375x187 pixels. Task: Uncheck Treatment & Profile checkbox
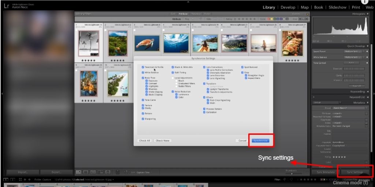tap(143, 67)
